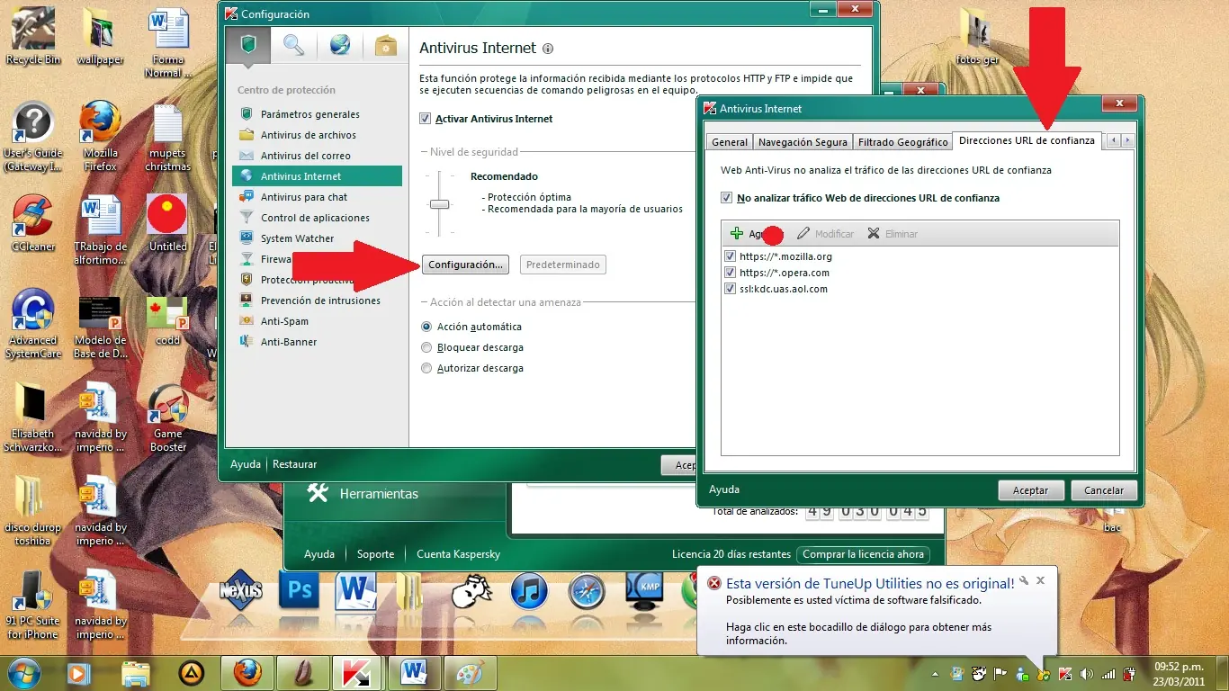
Task: Open the Recycle Bin on the desktop
Action: click(x=33, y=36)
